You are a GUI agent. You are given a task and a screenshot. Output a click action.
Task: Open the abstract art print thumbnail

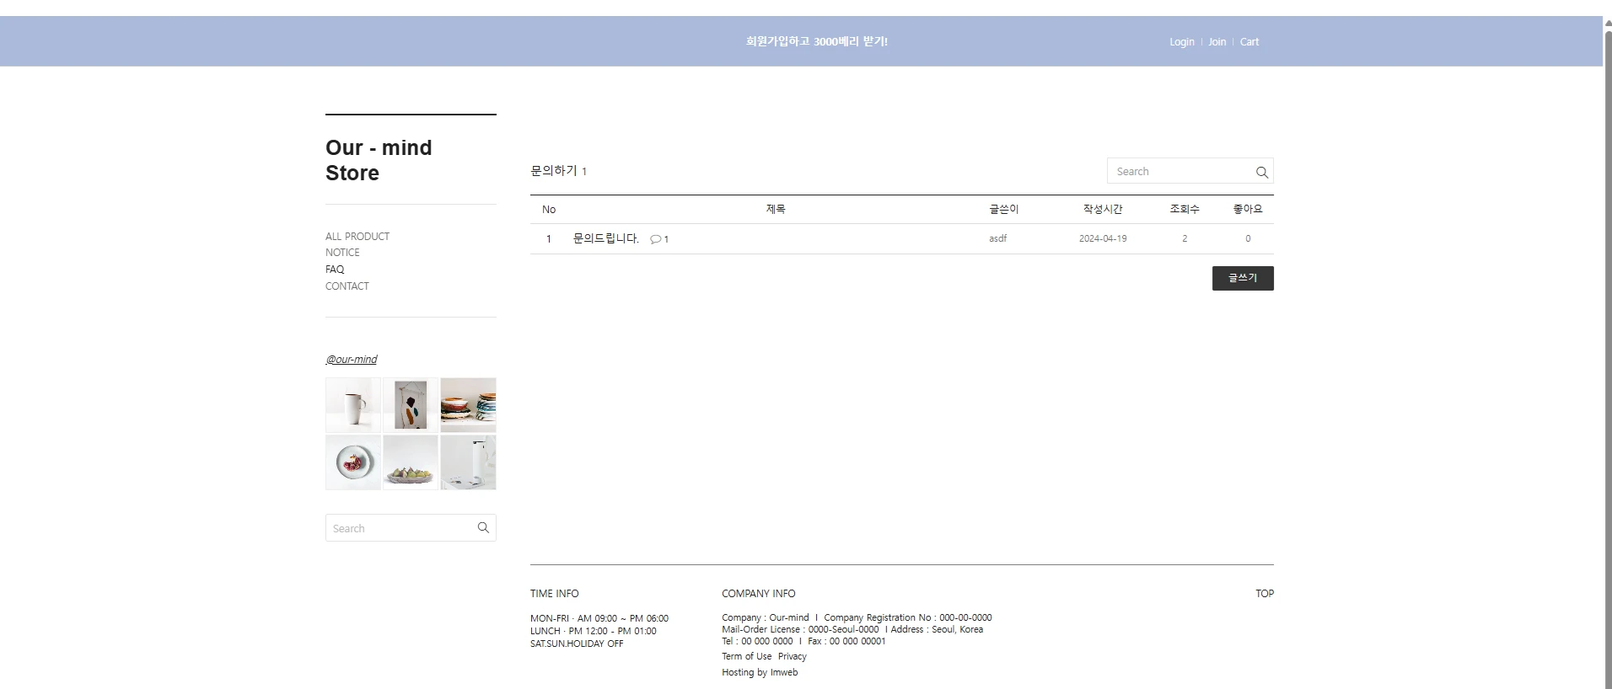[411, 405]
